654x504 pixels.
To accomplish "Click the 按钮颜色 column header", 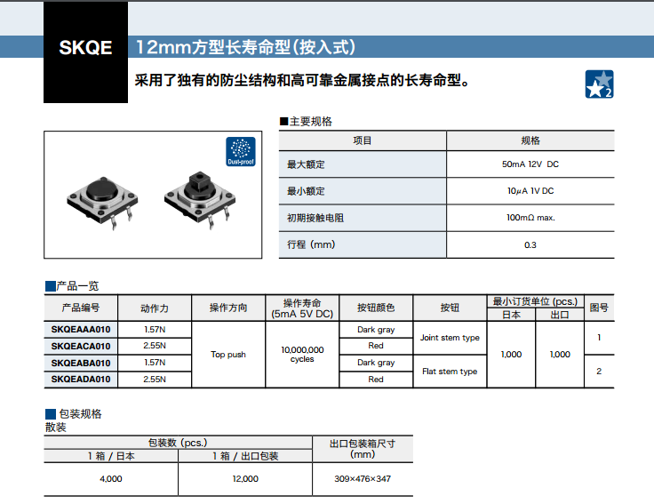I will [x=376, y=308].
